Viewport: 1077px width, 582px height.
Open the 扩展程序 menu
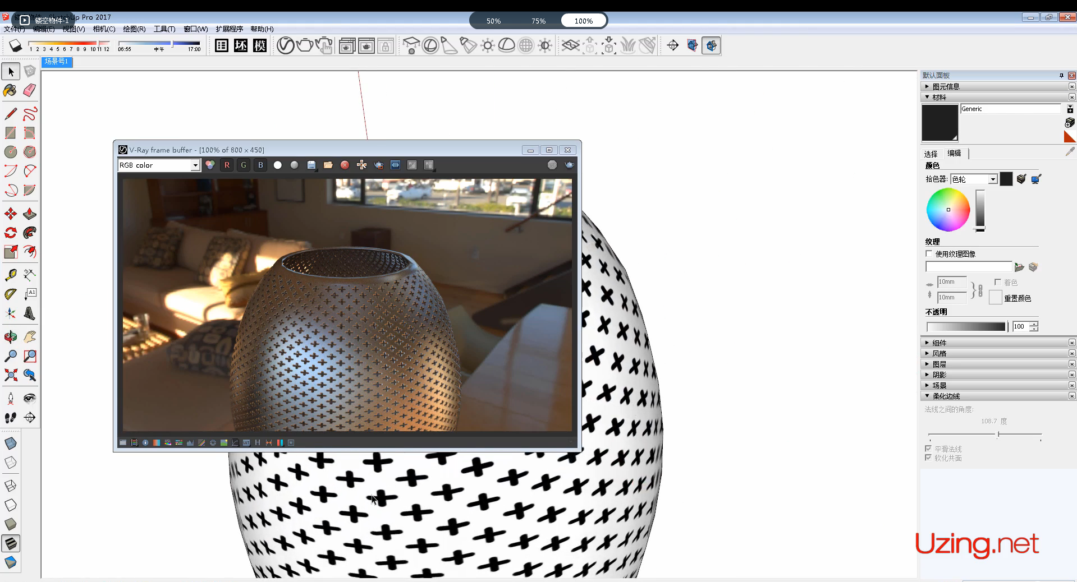click(x=230, y=29)
